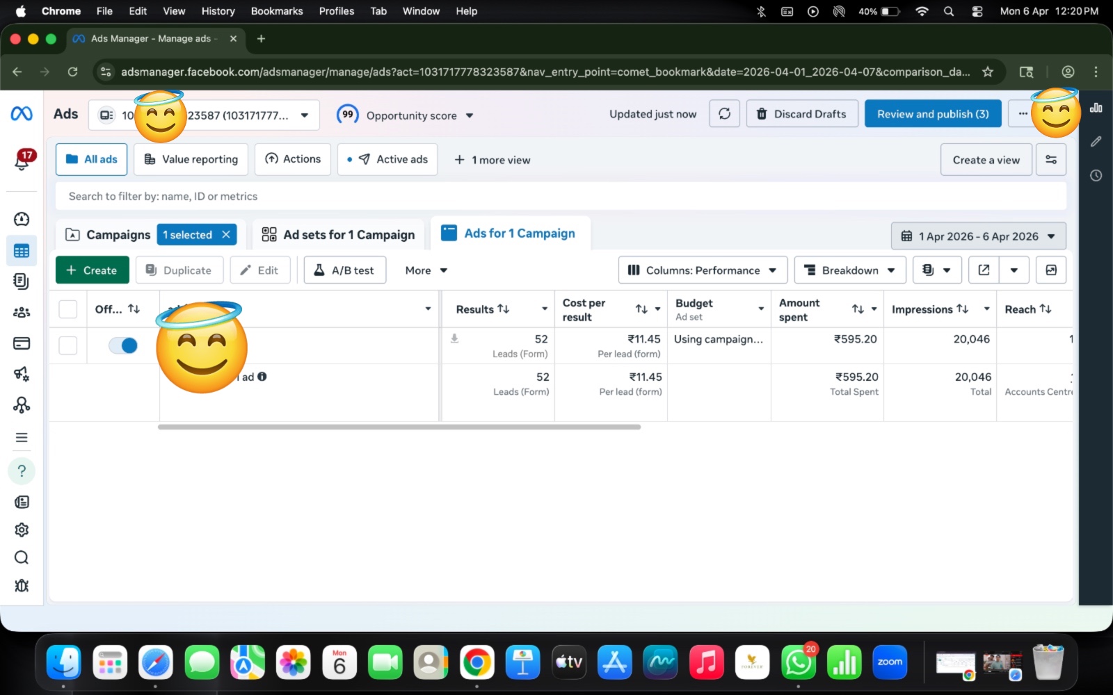Click the green Create button
The width and height of the screenshot is (1113, 695).
click(92, 270)
